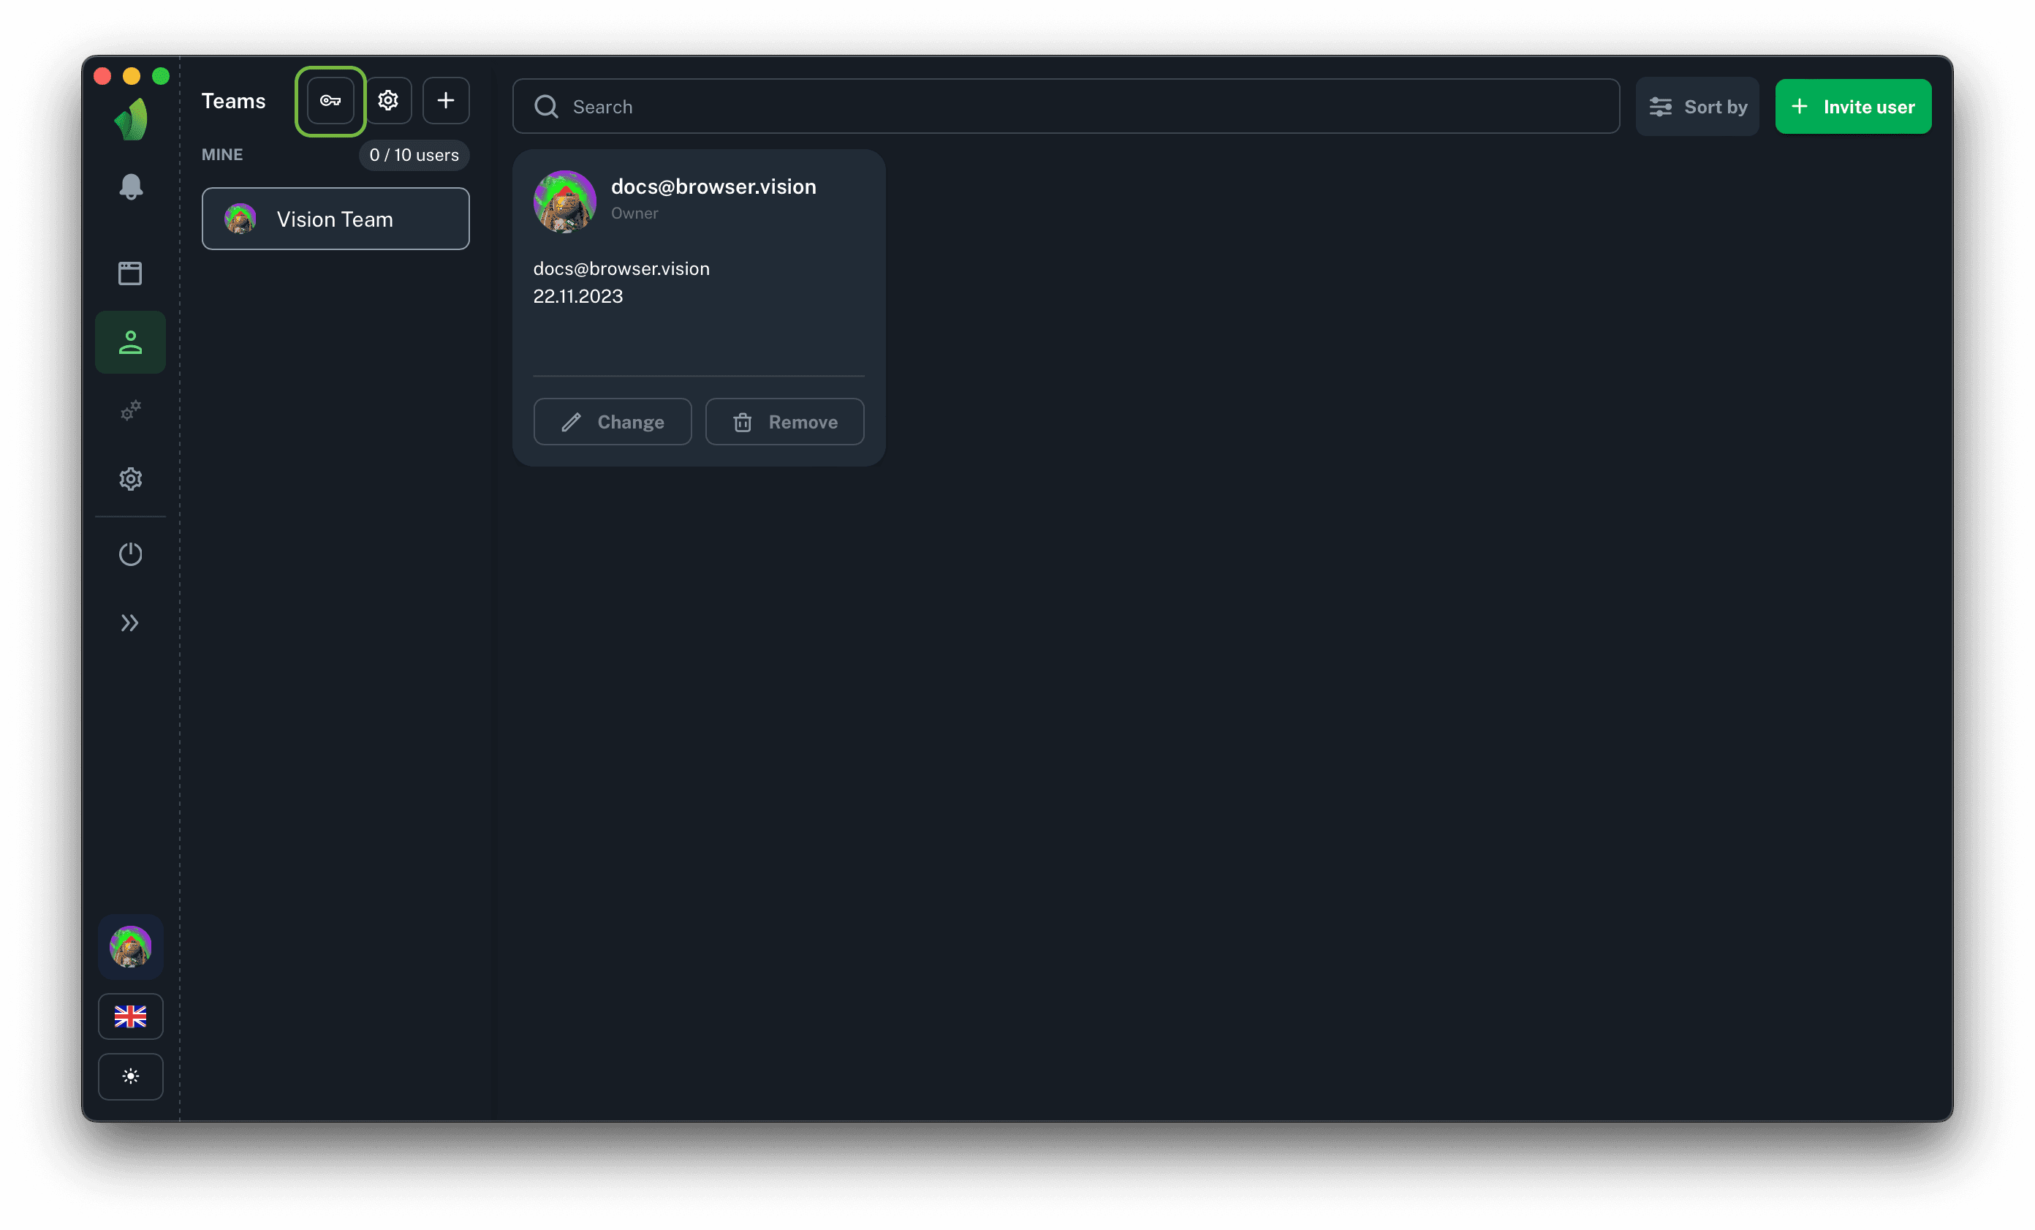Image resolution: width=2035 pixels, height=1230 pixels.
Task: Click Change button on owner card
Action: 612,422
